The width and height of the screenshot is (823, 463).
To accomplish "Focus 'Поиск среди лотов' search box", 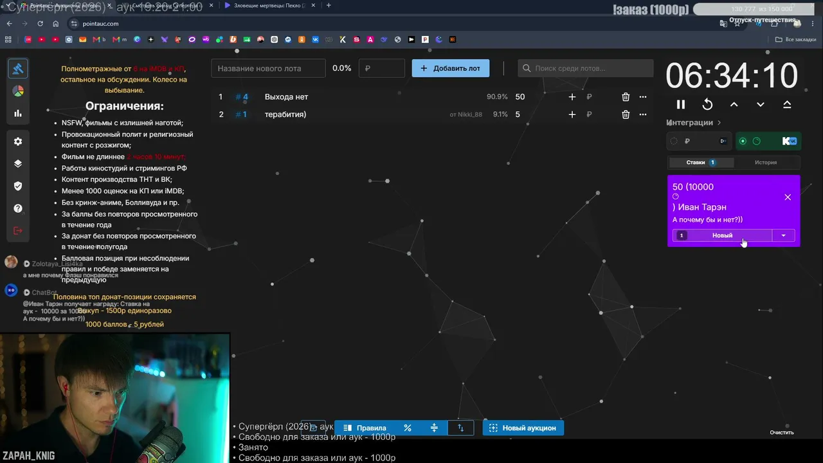I will [586, 68].
